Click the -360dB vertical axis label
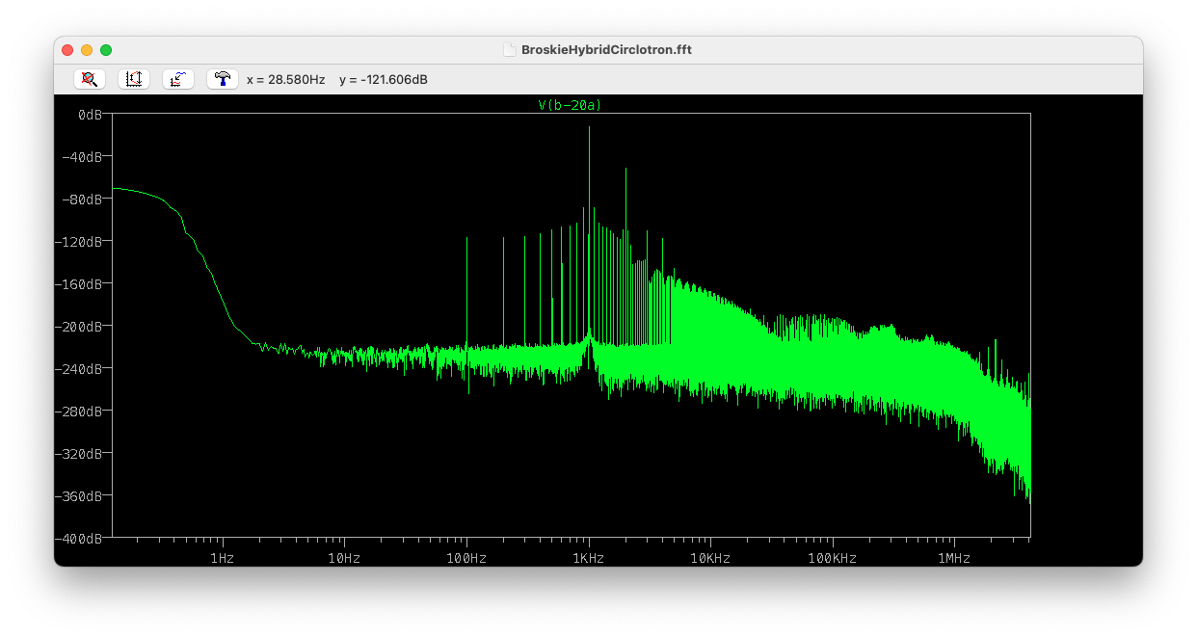Viewport: 1197px width, 638px height. pos(80,495)
